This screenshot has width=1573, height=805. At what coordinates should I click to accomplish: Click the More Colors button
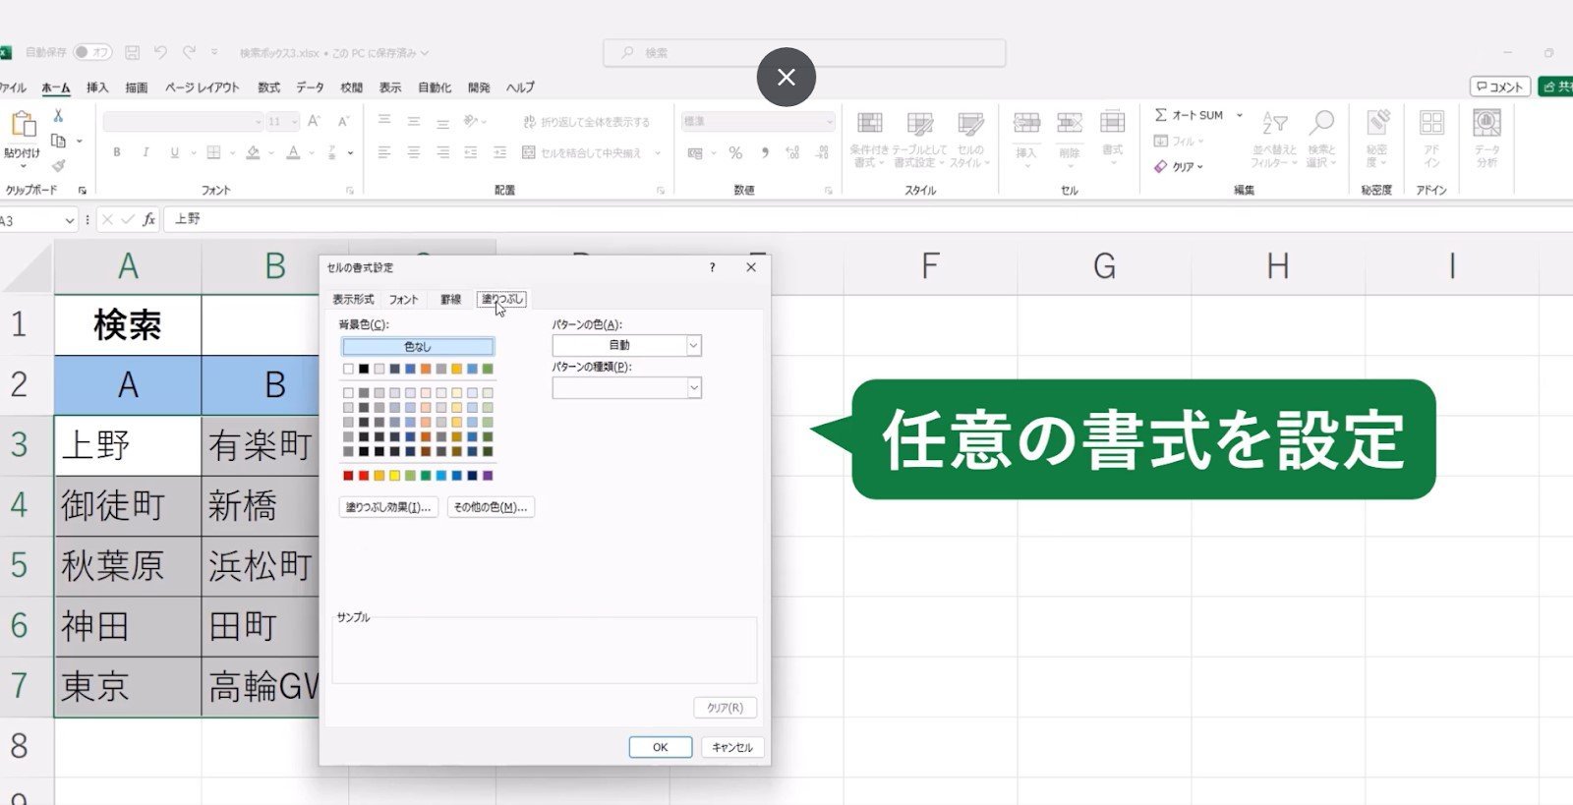[x=491, y=507]
